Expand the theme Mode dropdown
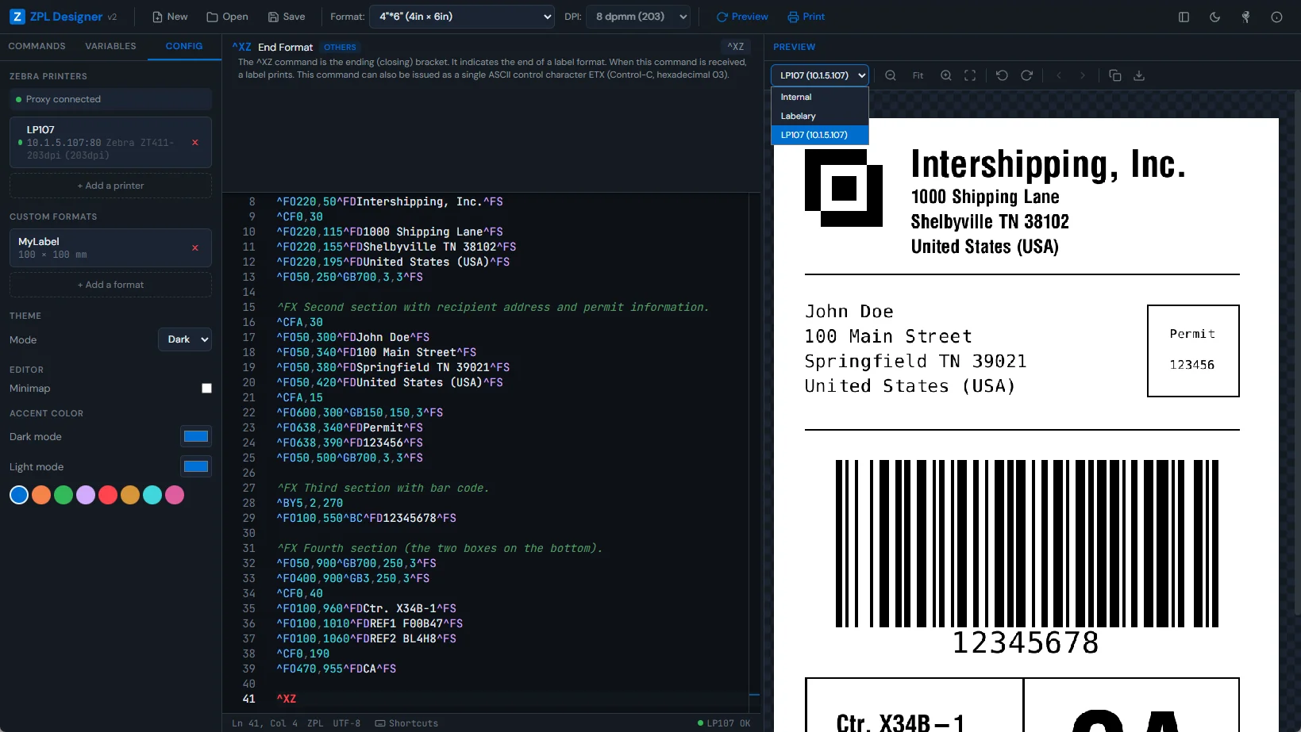Image resolution: width=1301 pixels, height=732 pixels. click(185, 339)
